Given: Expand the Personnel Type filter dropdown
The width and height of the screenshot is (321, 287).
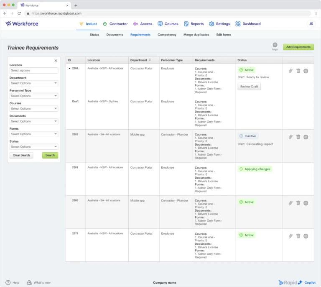Looking at the screenshot, I should point(34,96).
